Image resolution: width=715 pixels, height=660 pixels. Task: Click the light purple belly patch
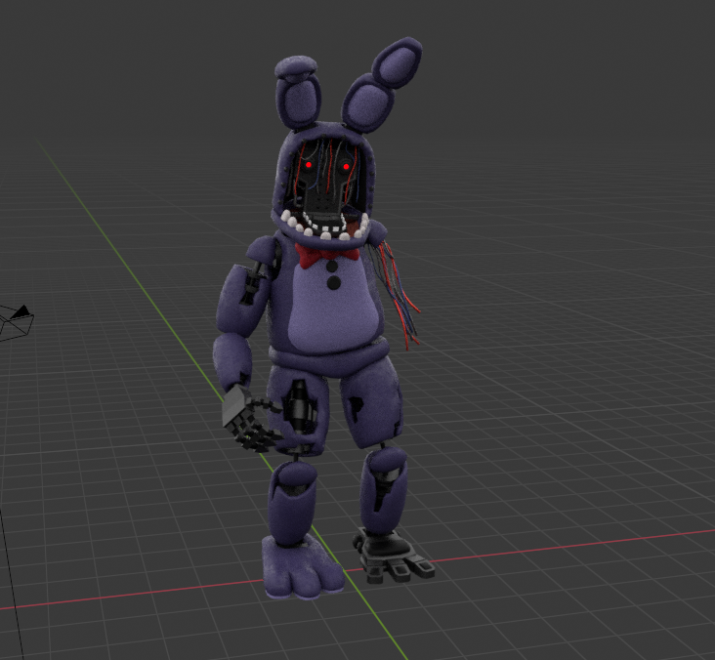pos(334,306)
